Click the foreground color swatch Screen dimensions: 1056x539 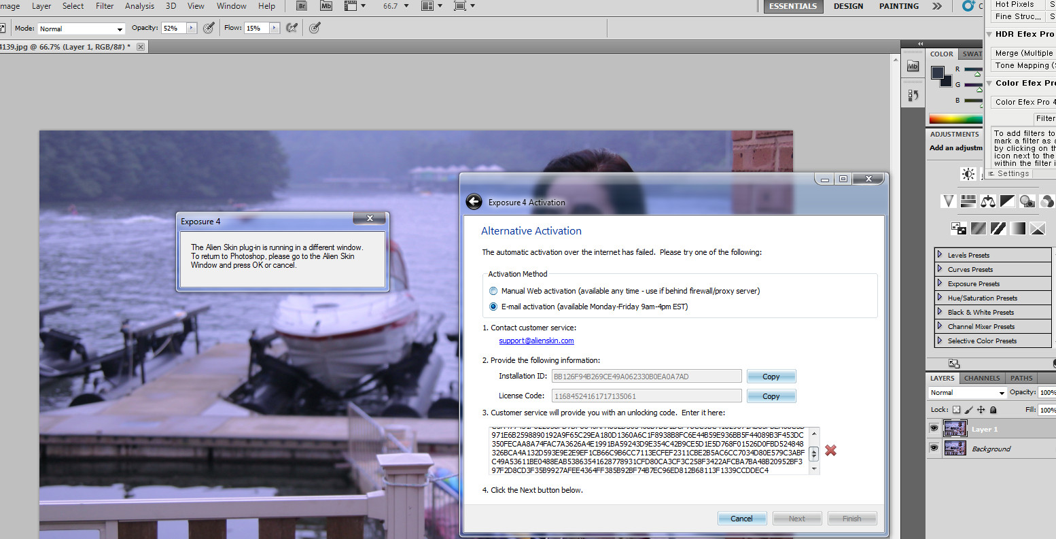[938, 73]
